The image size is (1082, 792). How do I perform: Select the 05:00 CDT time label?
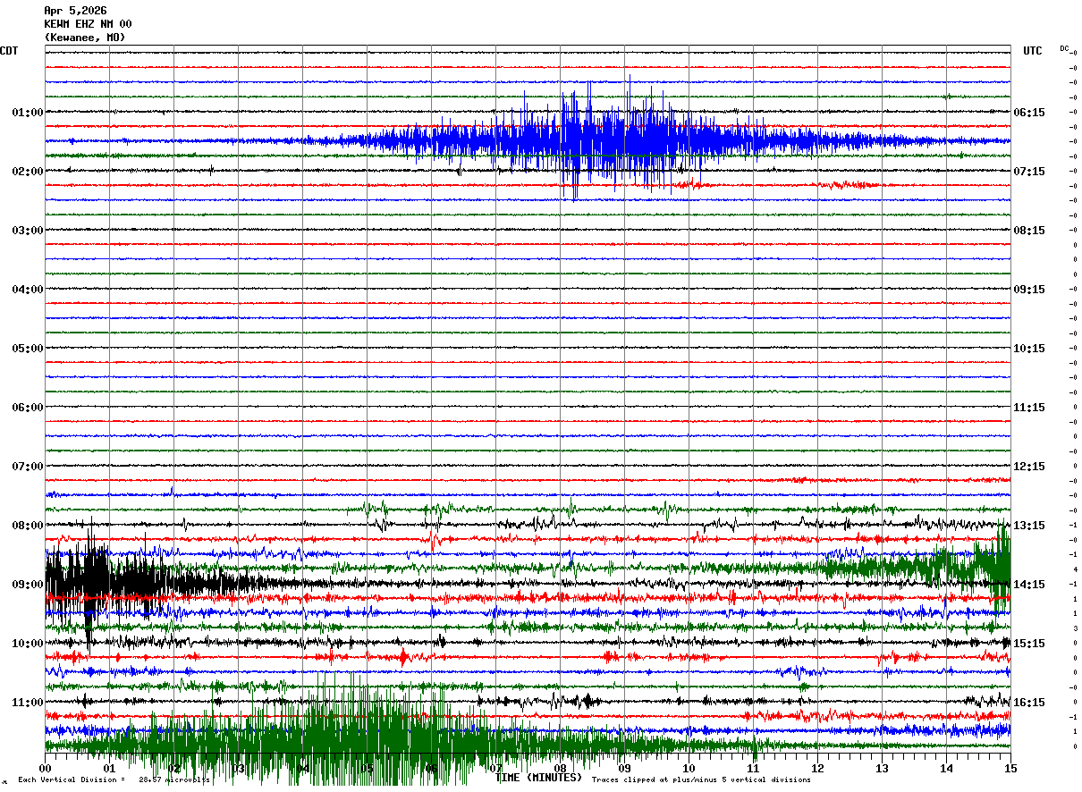point(28,349)
